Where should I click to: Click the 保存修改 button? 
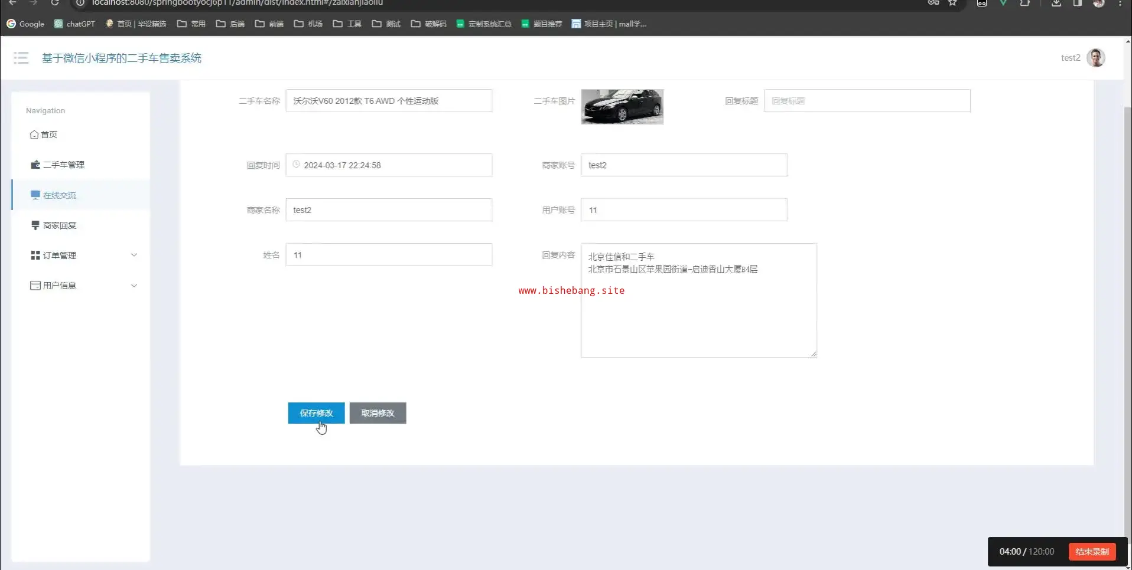coord(316,413)
